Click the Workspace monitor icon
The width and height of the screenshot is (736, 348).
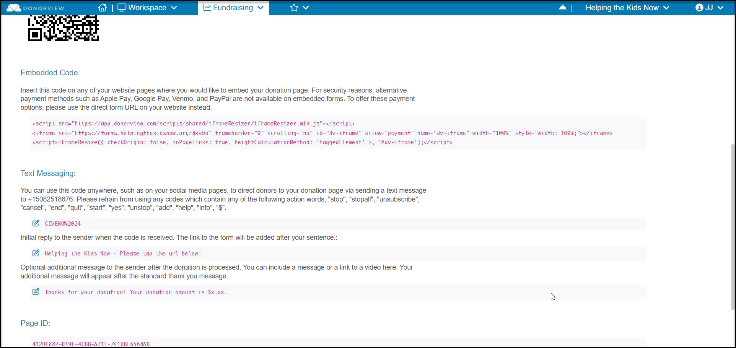pyautogui.click(x=122, y=8)
